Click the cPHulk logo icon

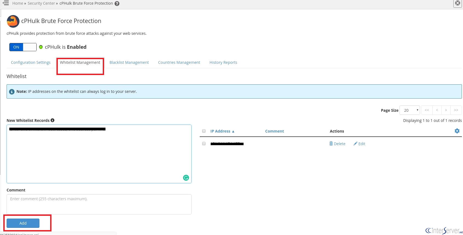13,21
